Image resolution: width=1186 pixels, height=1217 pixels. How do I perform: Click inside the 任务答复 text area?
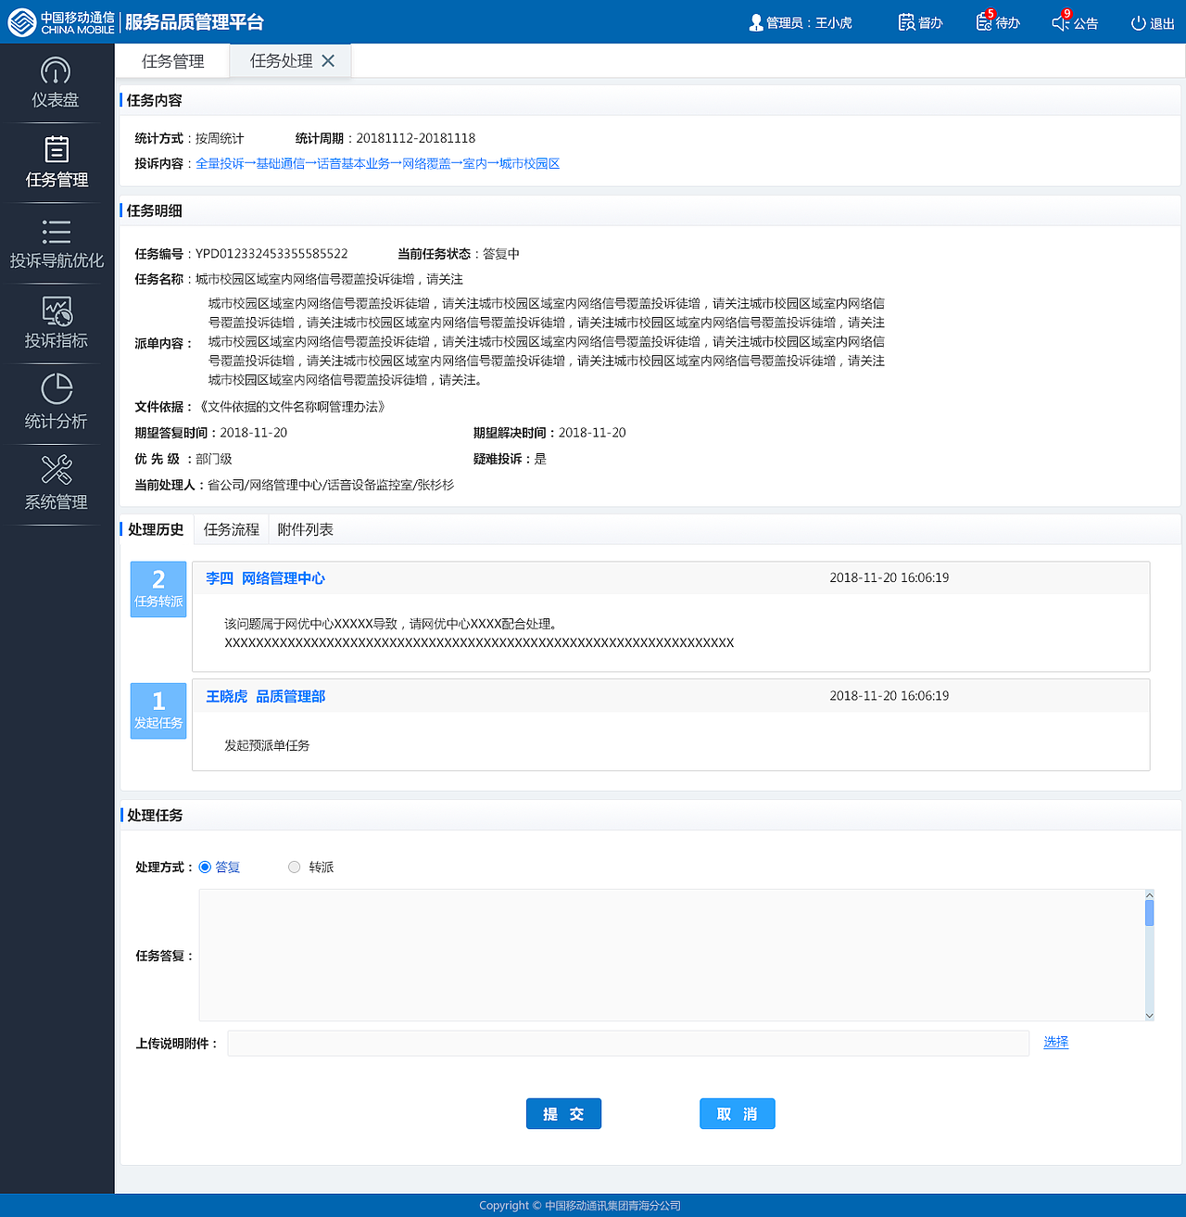[671, 955]
